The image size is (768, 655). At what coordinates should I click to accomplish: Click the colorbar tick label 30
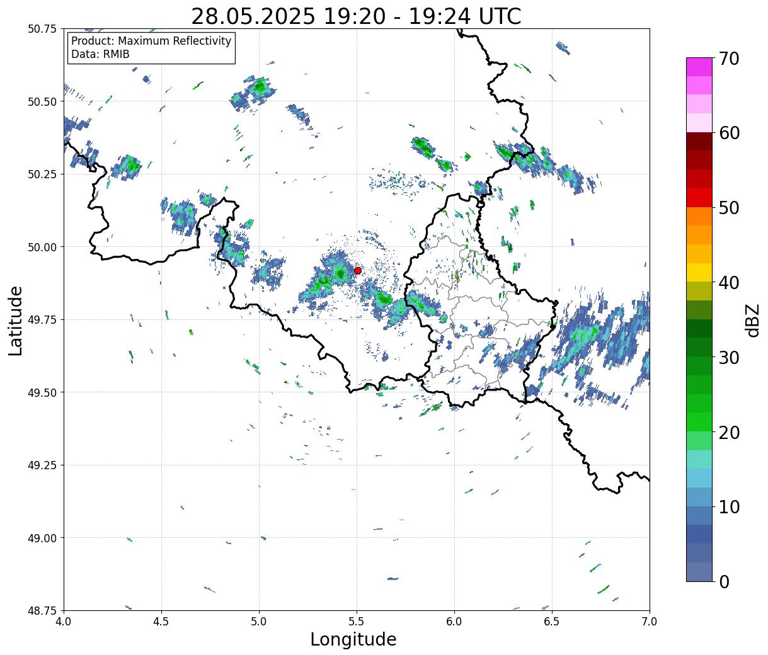tap(728, 357)
